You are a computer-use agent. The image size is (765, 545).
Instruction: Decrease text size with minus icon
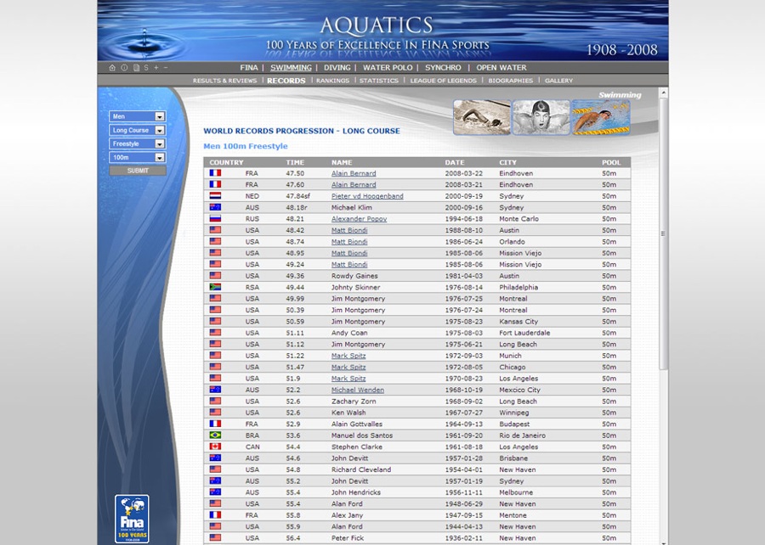[166, 68]
